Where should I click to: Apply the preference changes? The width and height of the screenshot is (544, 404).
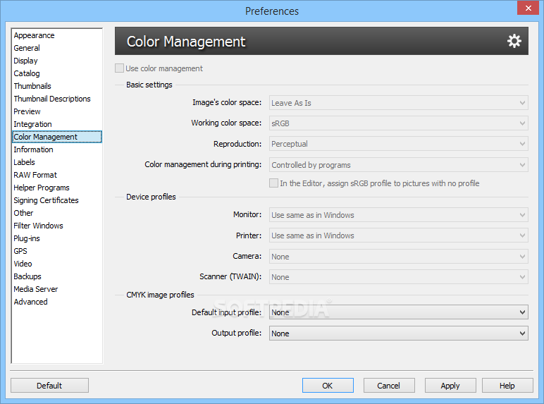tap(450, 386)
